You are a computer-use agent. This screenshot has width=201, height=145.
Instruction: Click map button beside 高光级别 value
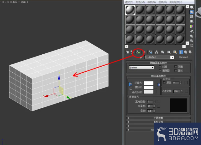click(158, 101)
